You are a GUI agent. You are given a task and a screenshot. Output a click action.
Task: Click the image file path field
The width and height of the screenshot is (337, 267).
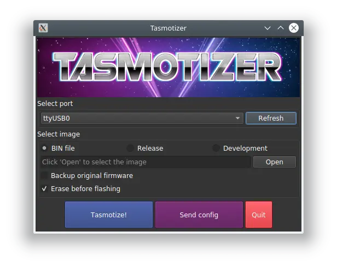point(145,162)
